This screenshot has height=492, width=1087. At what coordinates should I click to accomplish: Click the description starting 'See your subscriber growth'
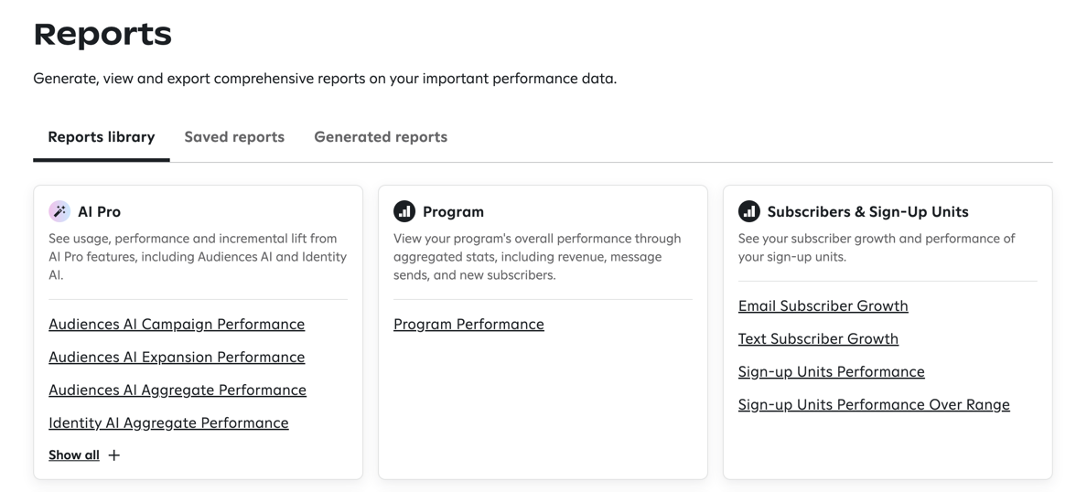pyautogui.click(x=877, y=248)
